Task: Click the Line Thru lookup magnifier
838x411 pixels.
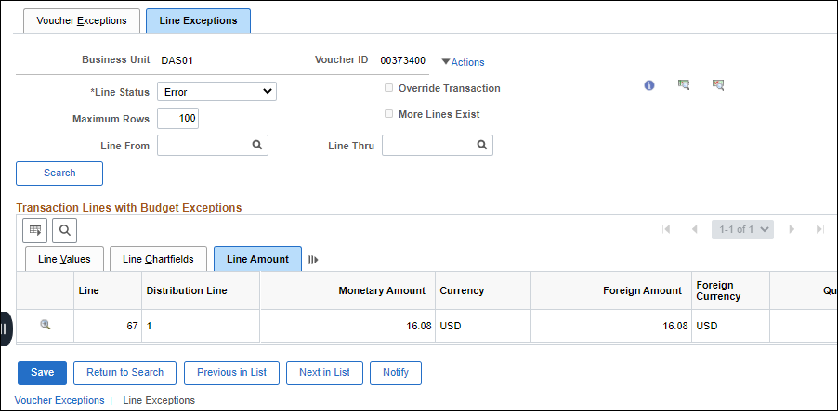Action: point(481,145)
